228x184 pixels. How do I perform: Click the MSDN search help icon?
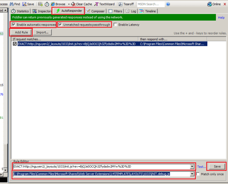click(168, 4)
